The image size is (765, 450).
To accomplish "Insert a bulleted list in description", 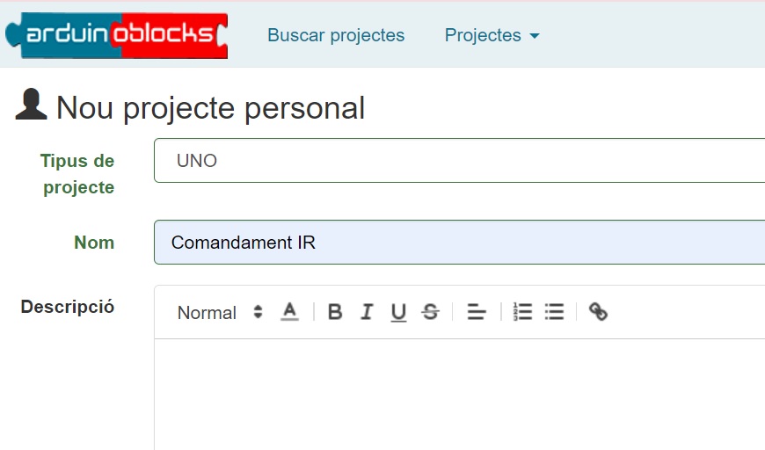I will click(554, 312).
